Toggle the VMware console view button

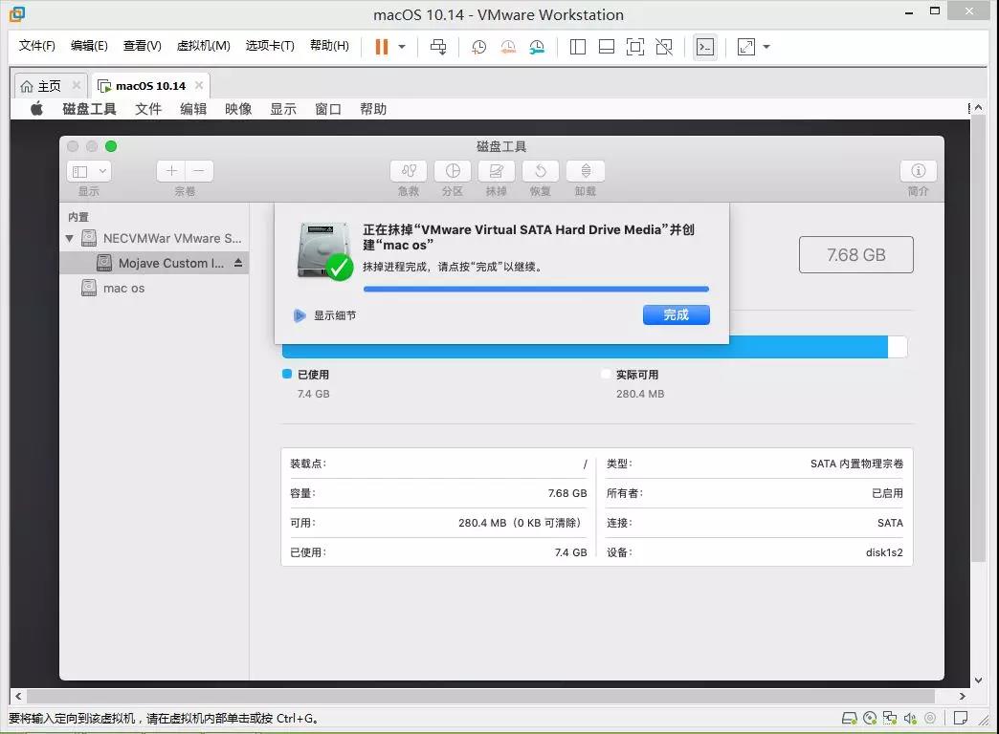[x=705, y=46]
